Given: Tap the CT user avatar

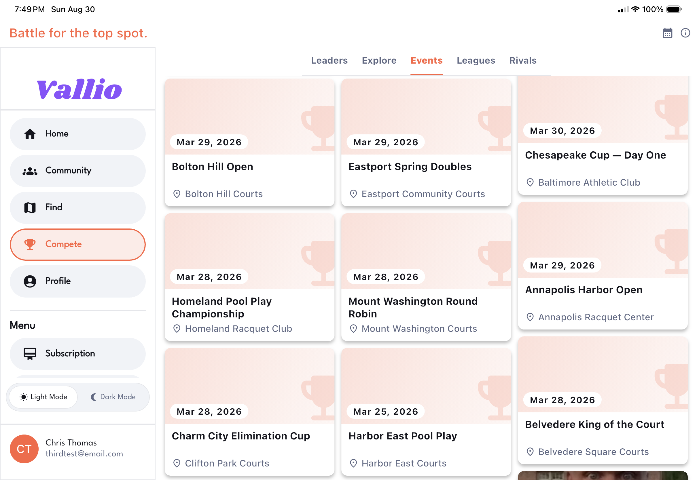Looking at the screenshot, I should tap(24, 448).
